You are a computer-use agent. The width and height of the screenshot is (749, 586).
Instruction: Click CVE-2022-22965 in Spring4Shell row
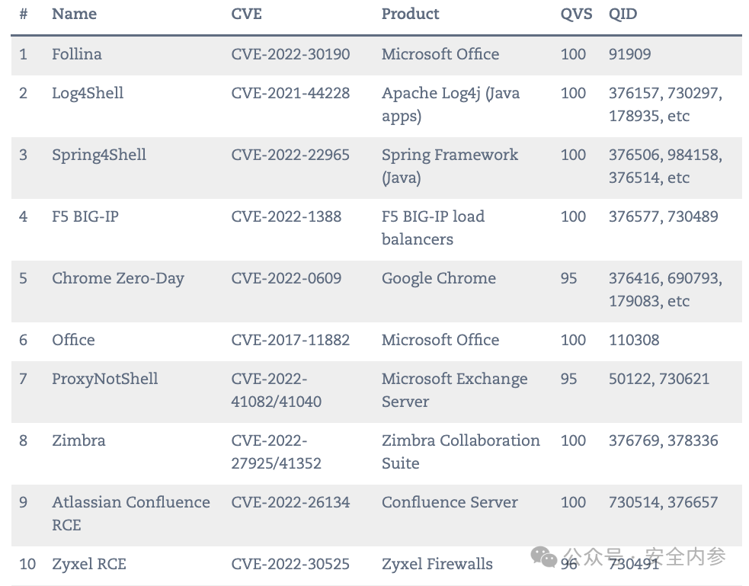pyautogui.click(x=290, y=155)
